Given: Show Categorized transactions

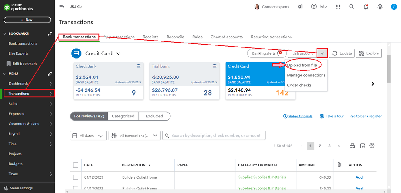Looking at the screenshot, I should coord(123,116).
